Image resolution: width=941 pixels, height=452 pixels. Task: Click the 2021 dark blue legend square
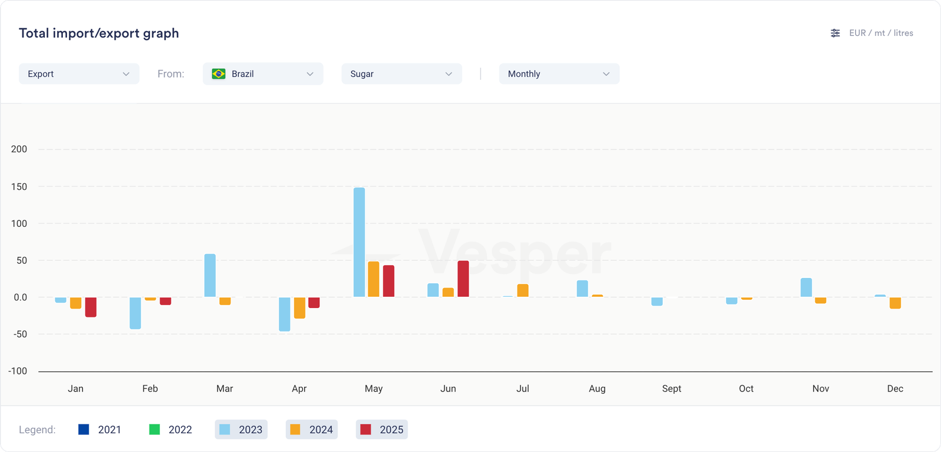84,430
